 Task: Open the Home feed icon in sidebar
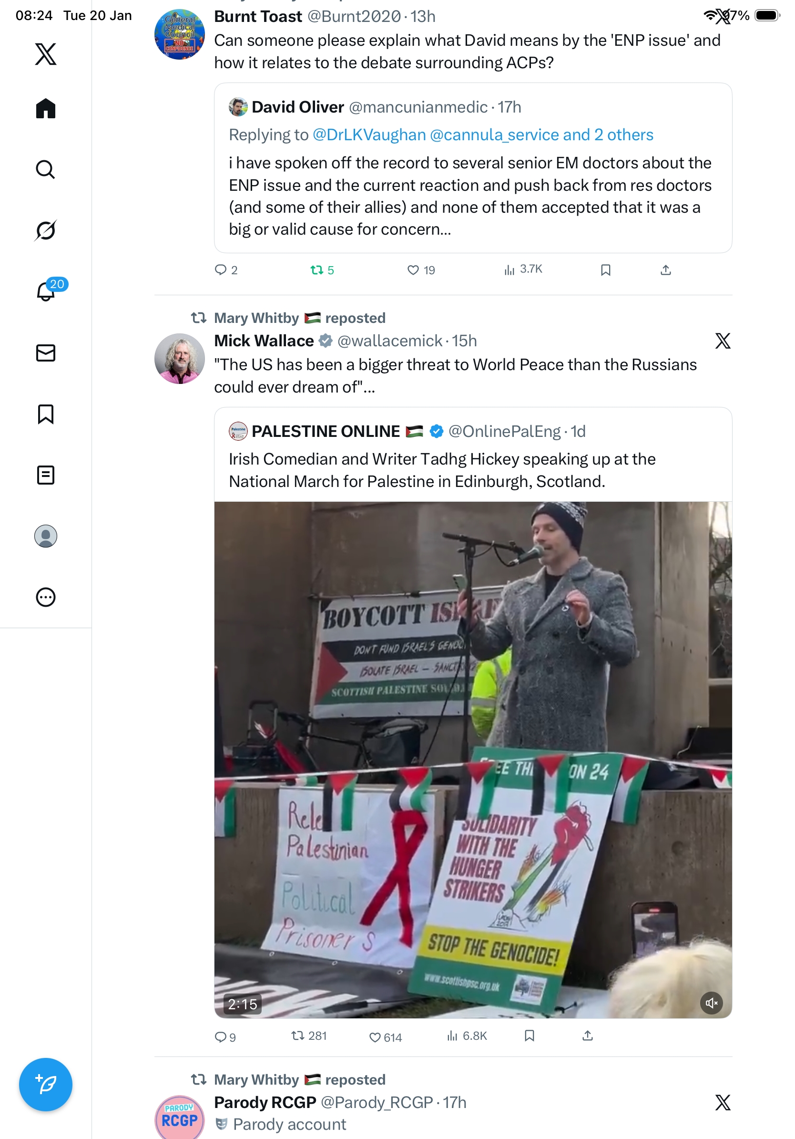(46, 108)
